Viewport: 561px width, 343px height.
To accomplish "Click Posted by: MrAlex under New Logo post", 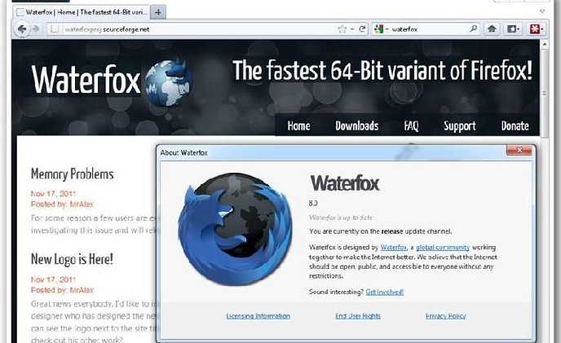I will (62, 290).
